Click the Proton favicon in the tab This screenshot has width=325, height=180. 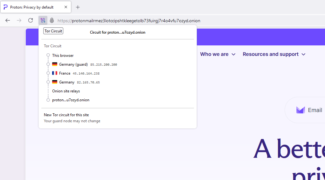click(x=6, y=7)
